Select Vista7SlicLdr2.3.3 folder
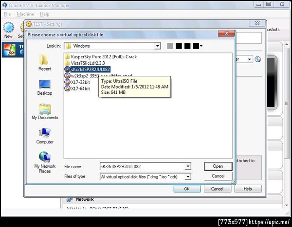Viewport: 292px width, 227px height. click(85, 63)
